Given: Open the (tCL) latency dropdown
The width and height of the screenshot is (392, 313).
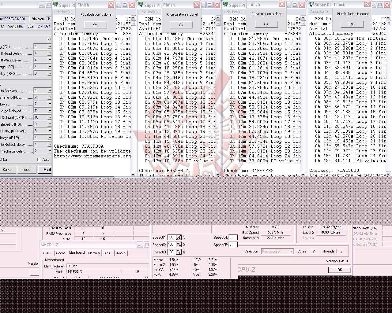Looking at the screenshot, I should [50, 46].
